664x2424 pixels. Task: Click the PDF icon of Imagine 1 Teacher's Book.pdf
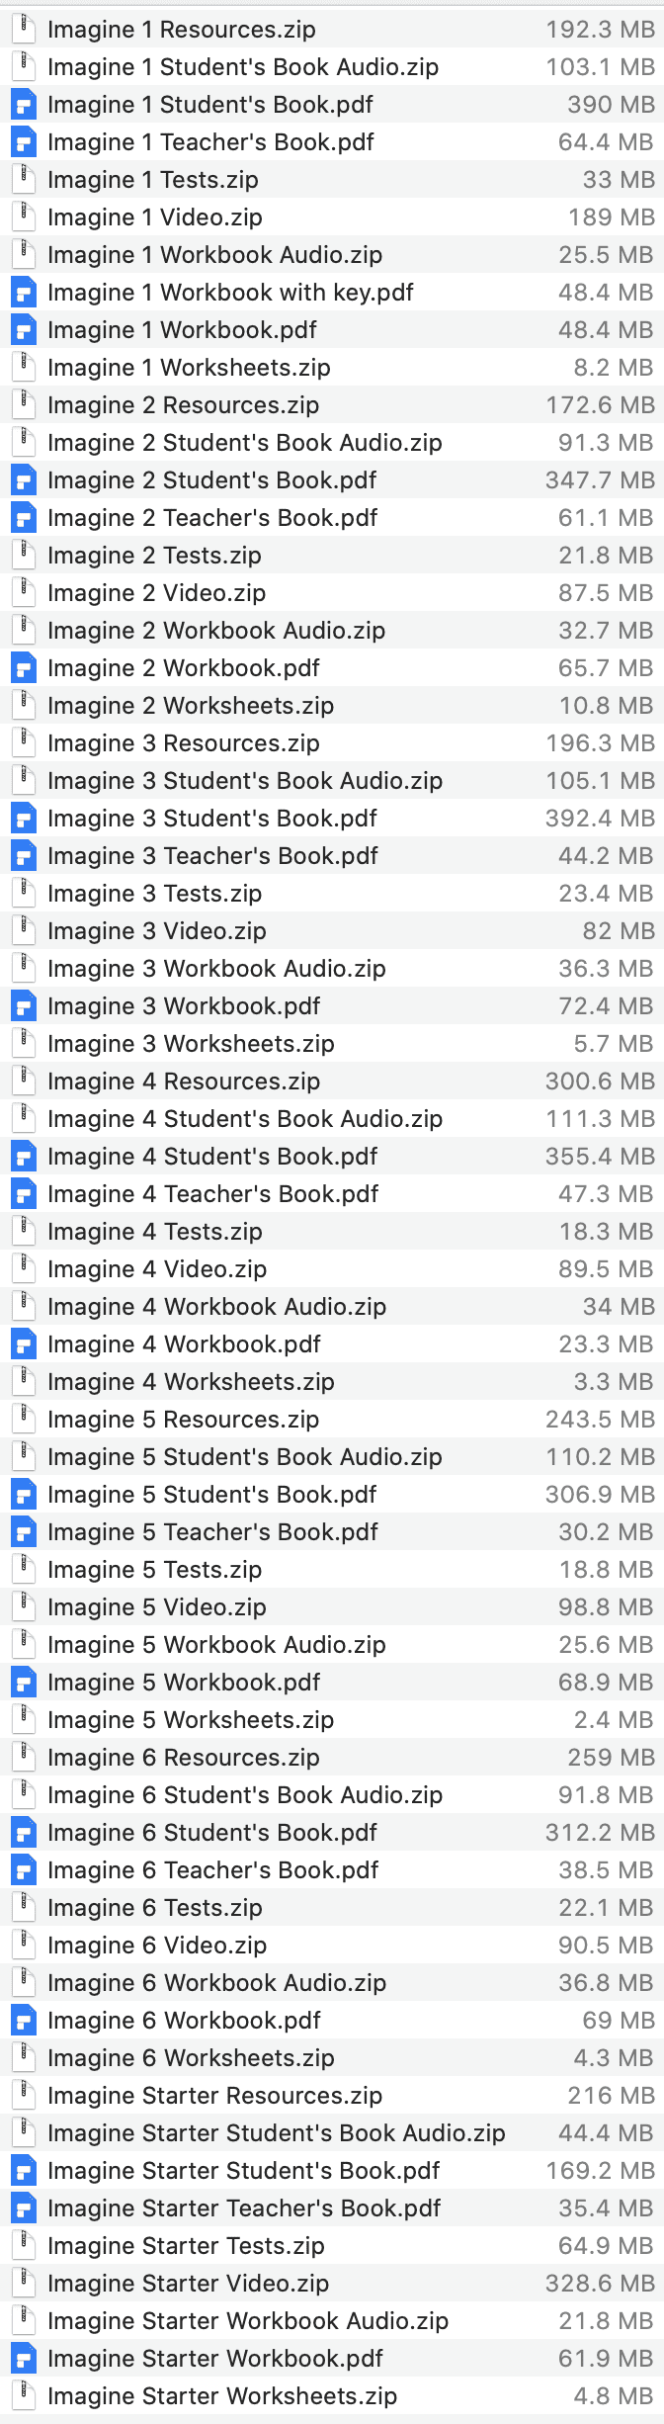[x=23, y=142]
